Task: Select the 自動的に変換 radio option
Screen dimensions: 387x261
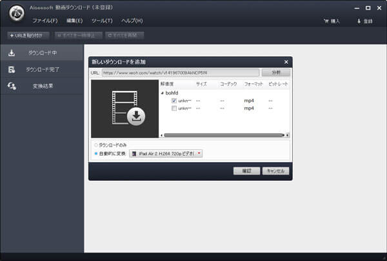Action: [x=96, y=154]
